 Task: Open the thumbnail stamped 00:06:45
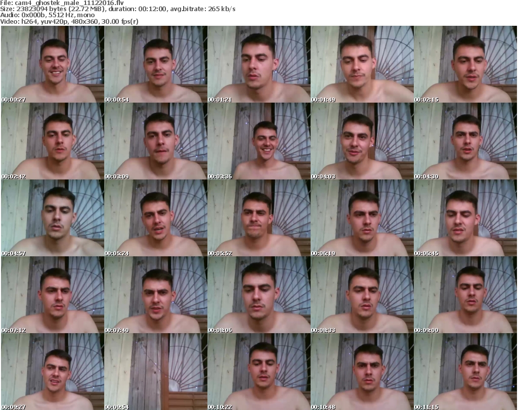(x=465, y=218)
